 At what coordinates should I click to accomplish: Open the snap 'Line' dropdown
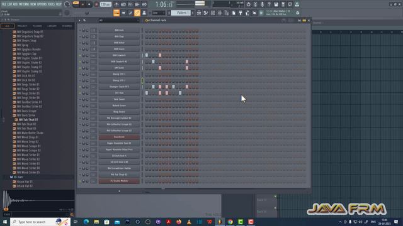159,13
